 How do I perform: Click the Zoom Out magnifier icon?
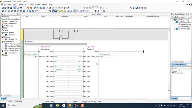[x=33, y=11]
